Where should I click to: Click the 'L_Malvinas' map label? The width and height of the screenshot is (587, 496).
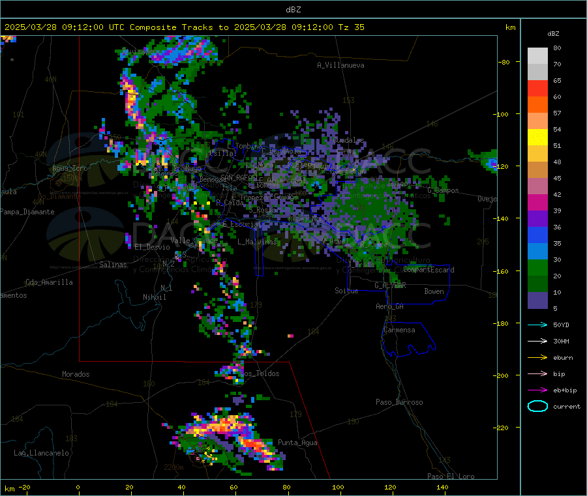click(257, 242)
